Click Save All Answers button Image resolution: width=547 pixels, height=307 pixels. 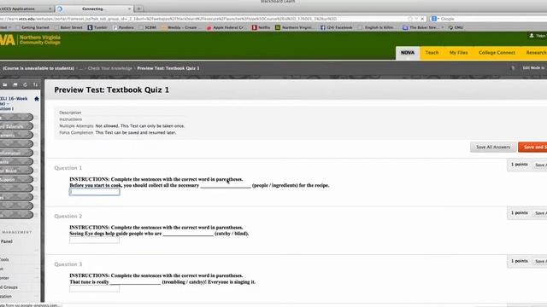coord(493,148)
